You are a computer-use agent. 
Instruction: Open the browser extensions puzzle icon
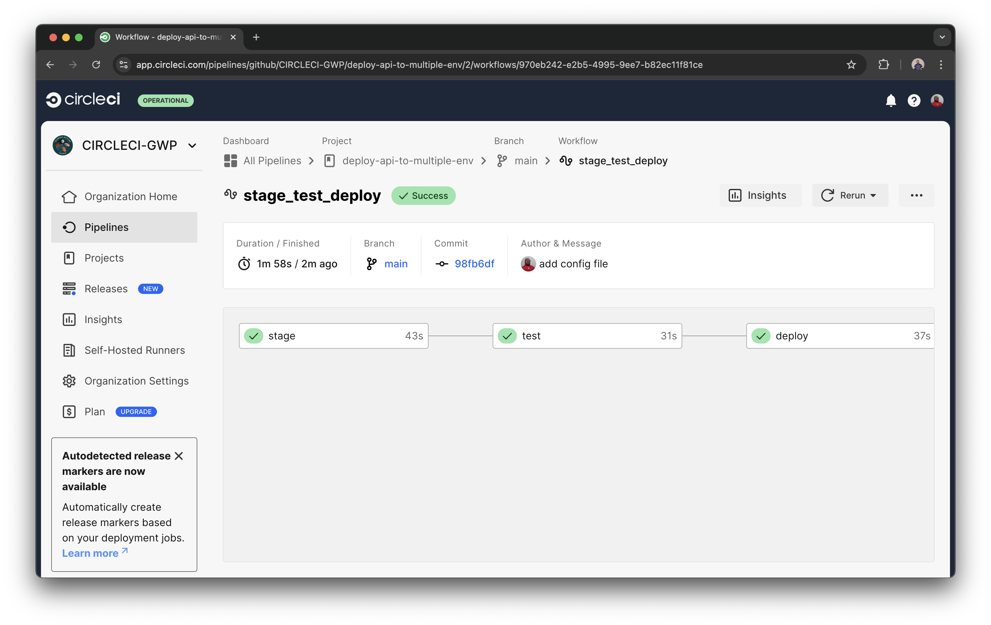pos(883,65)
